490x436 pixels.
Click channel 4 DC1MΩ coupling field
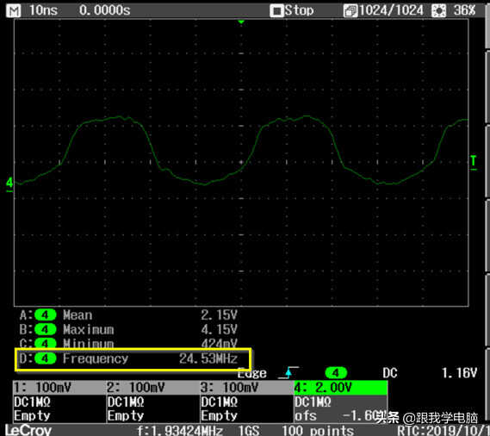click(313, 402)
